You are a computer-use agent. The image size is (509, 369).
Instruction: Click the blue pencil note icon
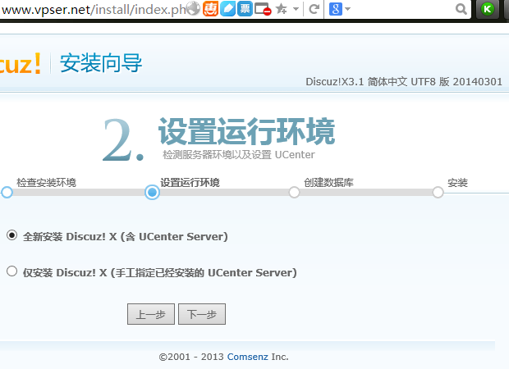(228, 9)
